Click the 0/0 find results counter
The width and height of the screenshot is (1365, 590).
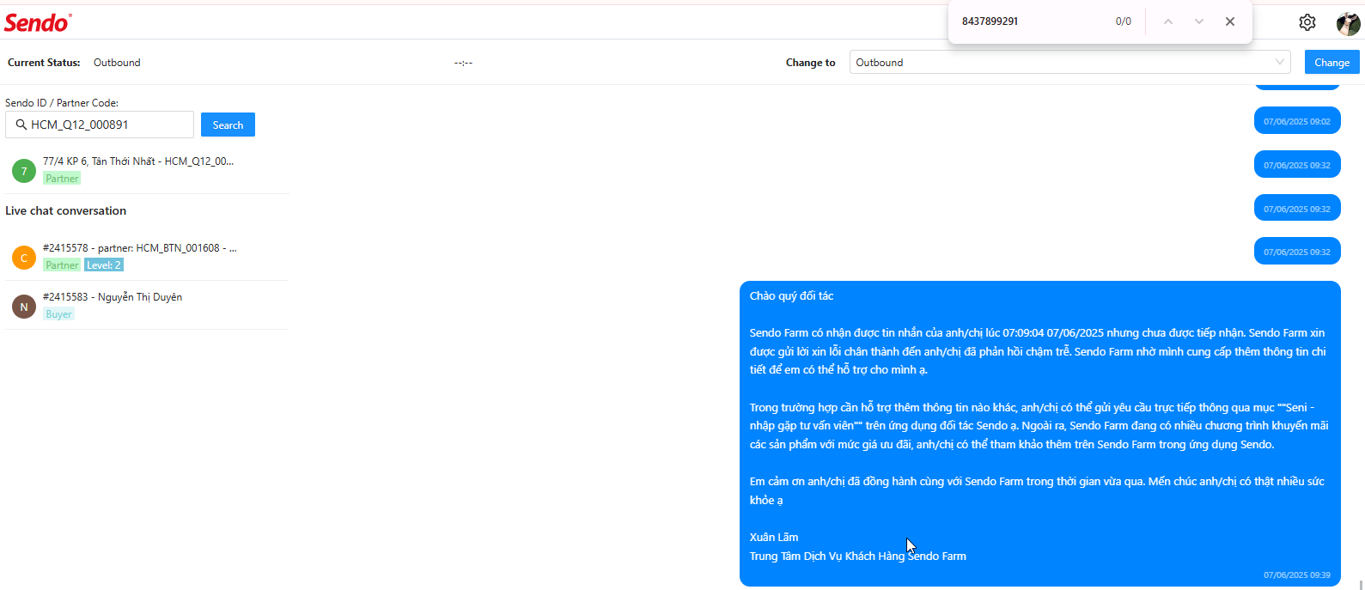[1124, 21]
